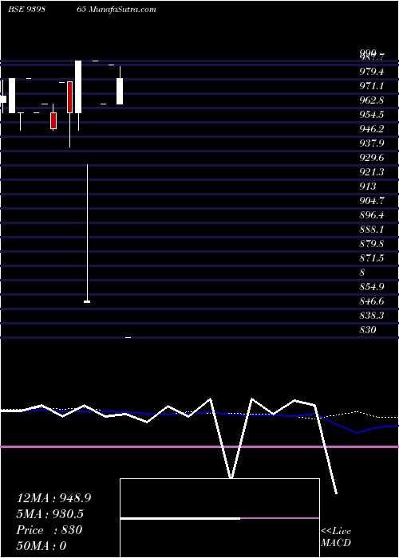This screenshot has height=558, width=399.
Task: Click the small red candlestick near 954.5
Action: coord(53,120)
